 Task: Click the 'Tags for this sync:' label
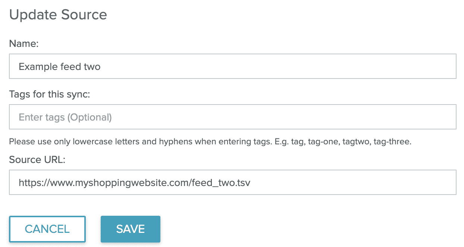[50, 94]
